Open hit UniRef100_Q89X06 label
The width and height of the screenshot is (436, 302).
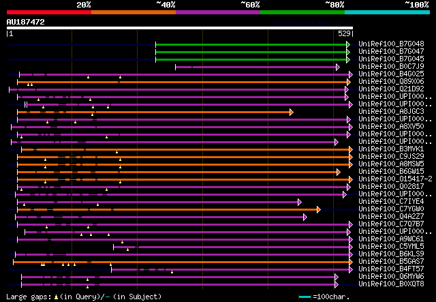[x=391, y=81]
